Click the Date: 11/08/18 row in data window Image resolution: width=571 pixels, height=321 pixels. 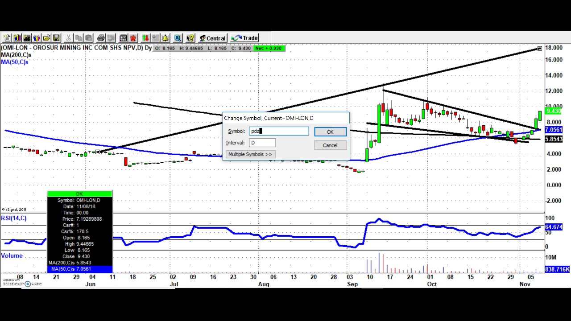click(x=79, y=206)
